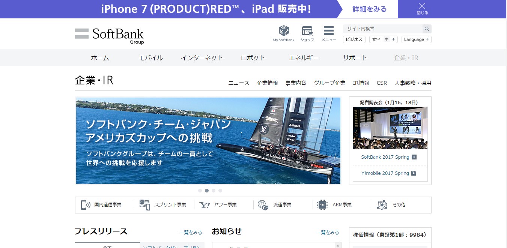Open the 記者発表会 event thumbnail
507x248 pixels.
(x=390, y=128)
